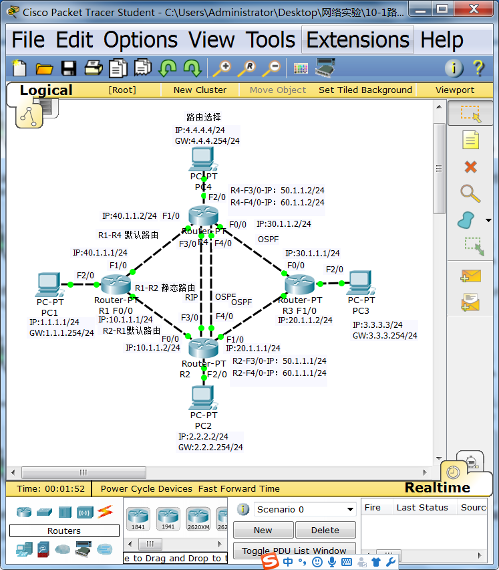
Task: Click the Paste icon in toolbar
Action: (x=143, y=68)
